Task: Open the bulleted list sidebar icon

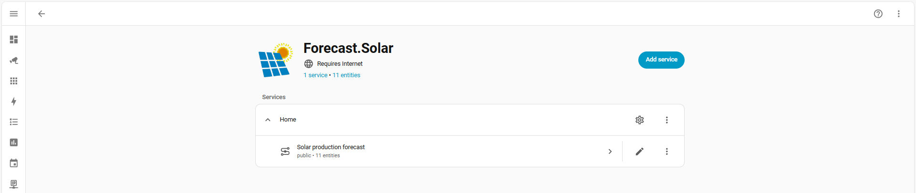Action: (x=14, y=122)
